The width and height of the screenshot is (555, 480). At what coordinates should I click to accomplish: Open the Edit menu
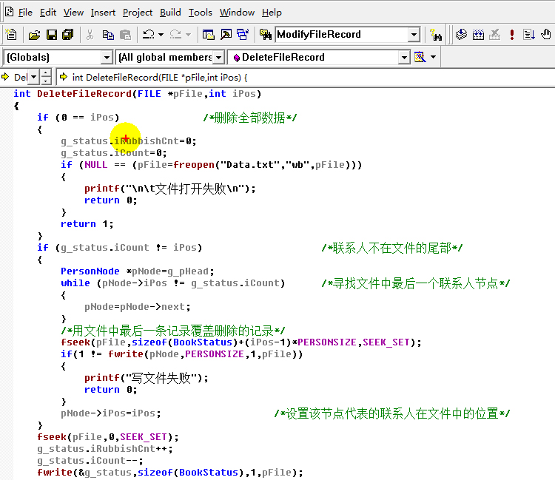coord(48,13)
